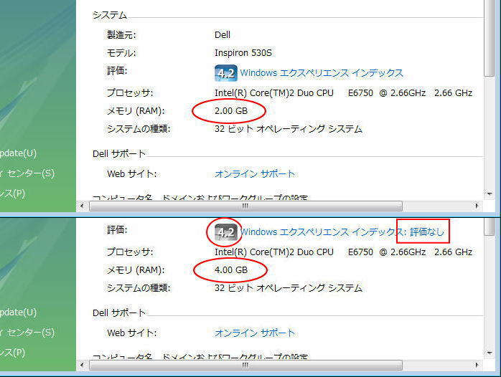
Task: Click down arrow of upper vertical scrollbar
Action: (x=490, y=194)
